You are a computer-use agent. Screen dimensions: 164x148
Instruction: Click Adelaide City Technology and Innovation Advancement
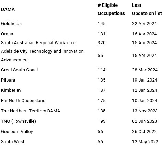[x=42, y=56]
